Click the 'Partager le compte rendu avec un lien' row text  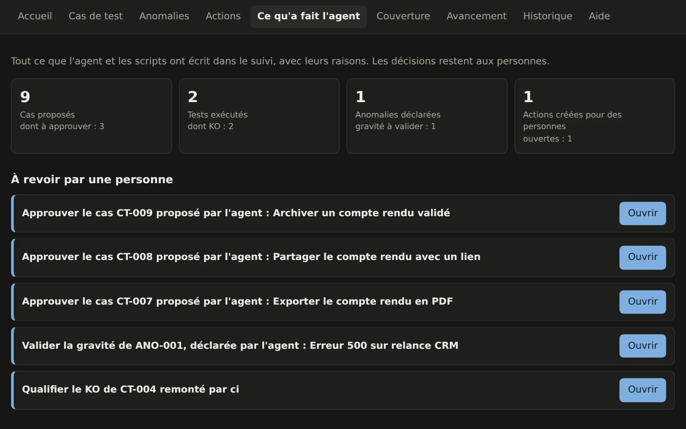click(x=376, y=257)
